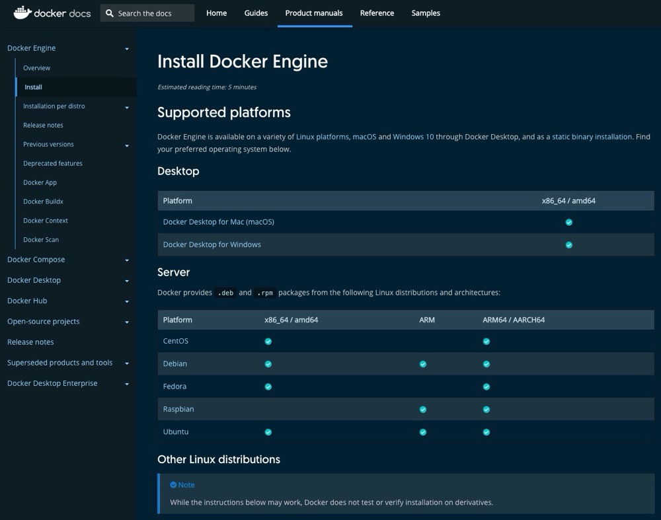The height and width of the screenshot is (520, 661).
Task: Open the Samples tab
Action: (x=426, y=13)
